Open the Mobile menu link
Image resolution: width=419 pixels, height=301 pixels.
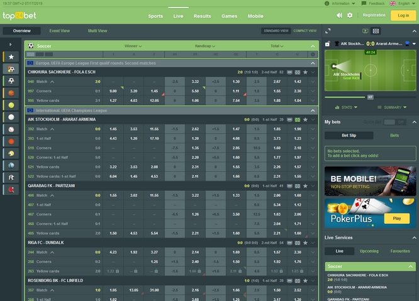[x=255, y=16]
